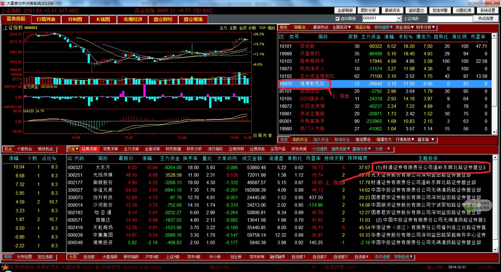Switch to the 分时图 tab
The height and width of the screenshot is (272, 501).
click(75, 19)
